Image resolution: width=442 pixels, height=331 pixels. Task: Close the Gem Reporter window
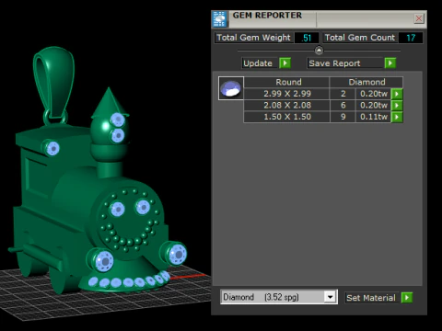pos(419,18)
